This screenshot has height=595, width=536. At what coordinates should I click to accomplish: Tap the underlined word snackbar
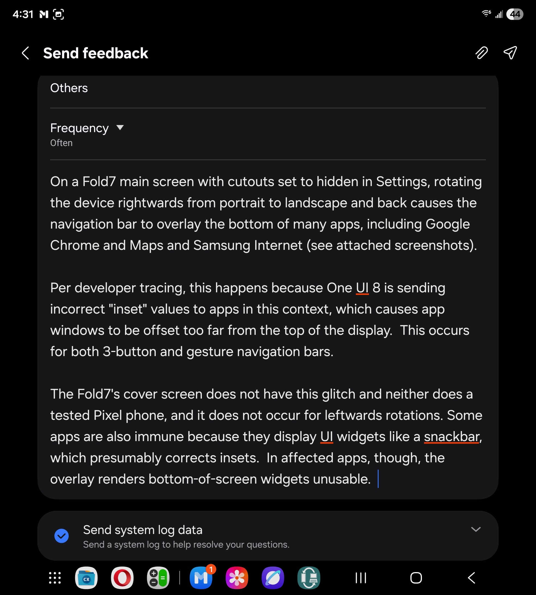pos(452,436)
